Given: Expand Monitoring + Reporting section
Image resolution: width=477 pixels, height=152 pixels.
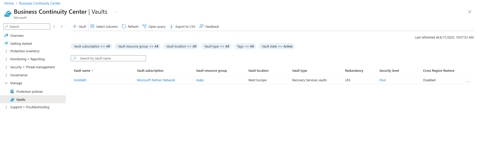Looking at the screenshot, I should tap(6, 59).
